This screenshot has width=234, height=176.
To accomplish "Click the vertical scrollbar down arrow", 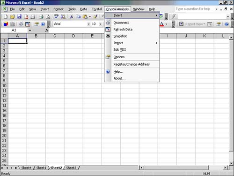I will point(231,163).
